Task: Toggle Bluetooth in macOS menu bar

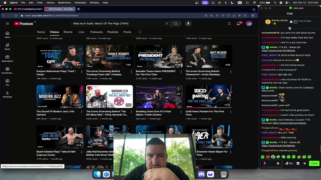Action: pyautogui.click(x=226, y=2)
